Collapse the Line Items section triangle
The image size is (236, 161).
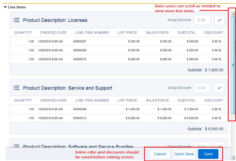click(5, 7)
